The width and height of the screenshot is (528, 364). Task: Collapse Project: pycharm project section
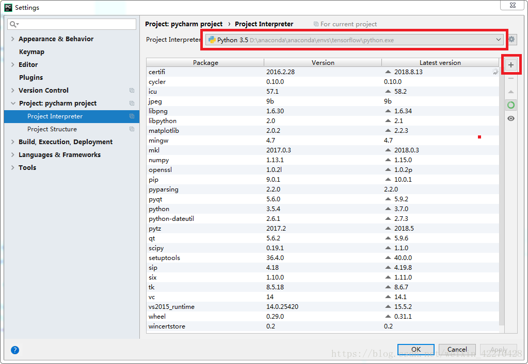[13, 103]
